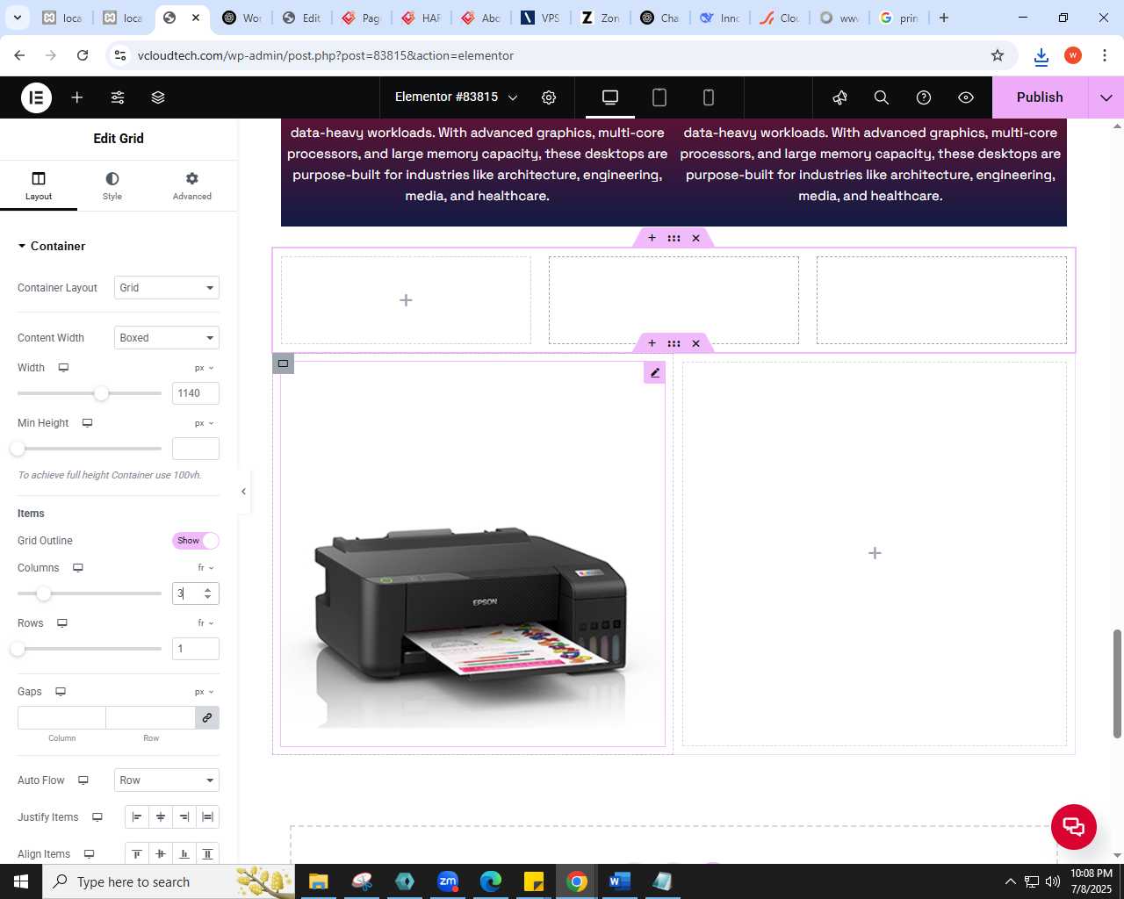Bookmark this page with star icon
The height and width of the screenshot is (899, 1124).
[x=998, y=55]
